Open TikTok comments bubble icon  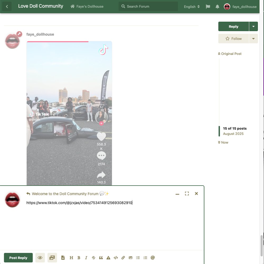pyautogui.click(x=101, y=155)
